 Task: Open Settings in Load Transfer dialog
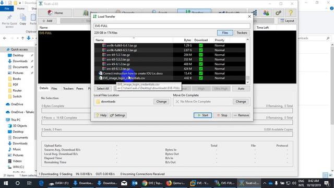point(117,115)
